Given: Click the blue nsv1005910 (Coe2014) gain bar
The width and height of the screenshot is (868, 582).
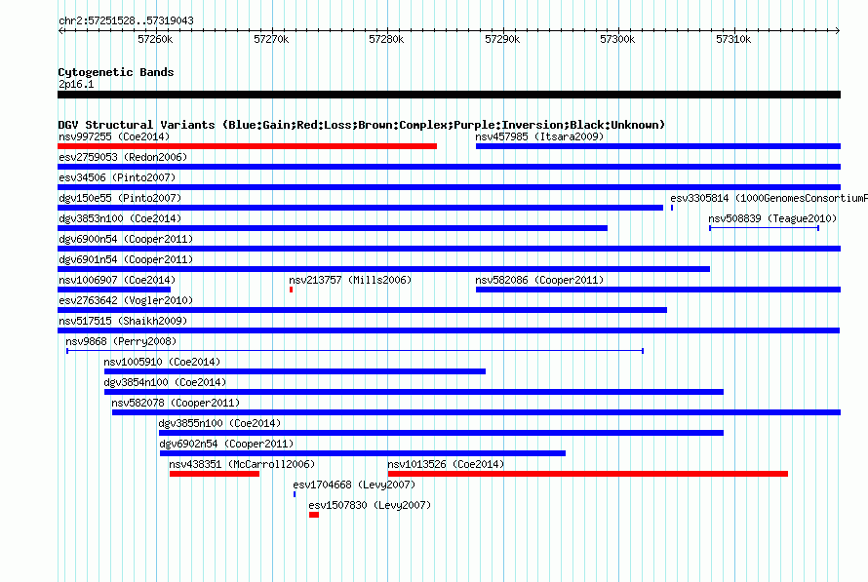Looking at the screenshot, I should (296, 371).
